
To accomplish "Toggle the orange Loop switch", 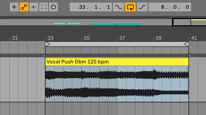I will click(130, 7).
